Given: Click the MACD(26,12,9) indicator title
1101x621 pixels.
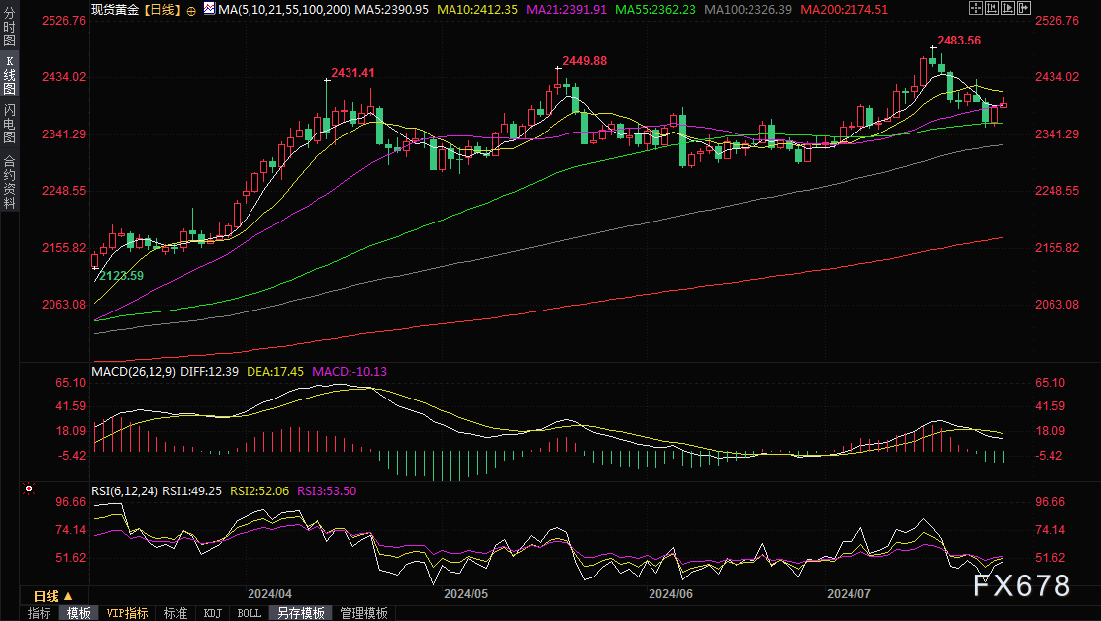Looking at the screenshot, I should coord(134,372).
